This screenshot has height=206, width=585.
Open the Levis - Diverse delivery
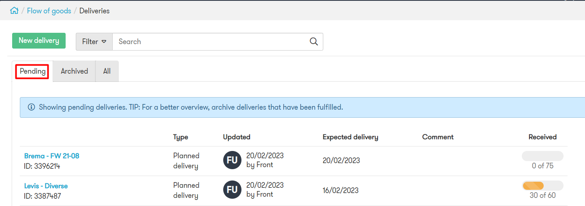tap(46, 186)
